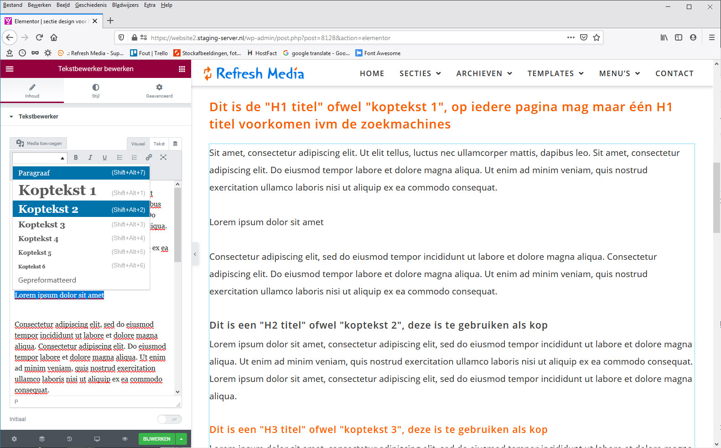Open the Geavanceerd tab
The height and width of the screenshot is (448, 721).
pyautogui.click(x=159, y=90)
